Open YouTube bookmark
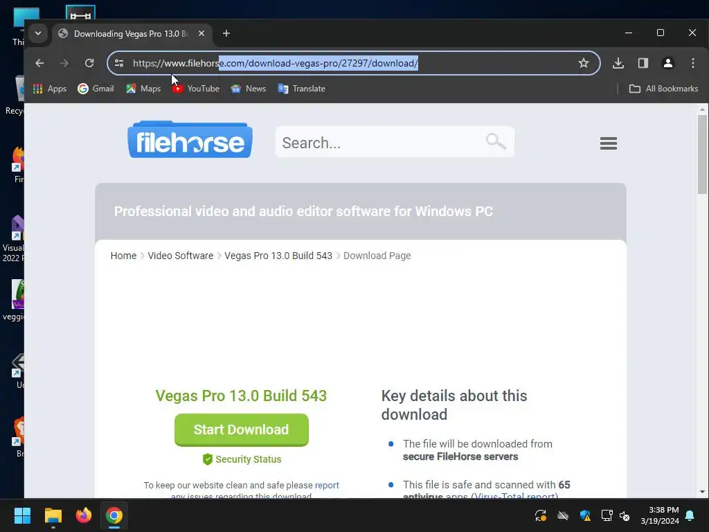Screen dimensions: 709x532 click(196, 89)
